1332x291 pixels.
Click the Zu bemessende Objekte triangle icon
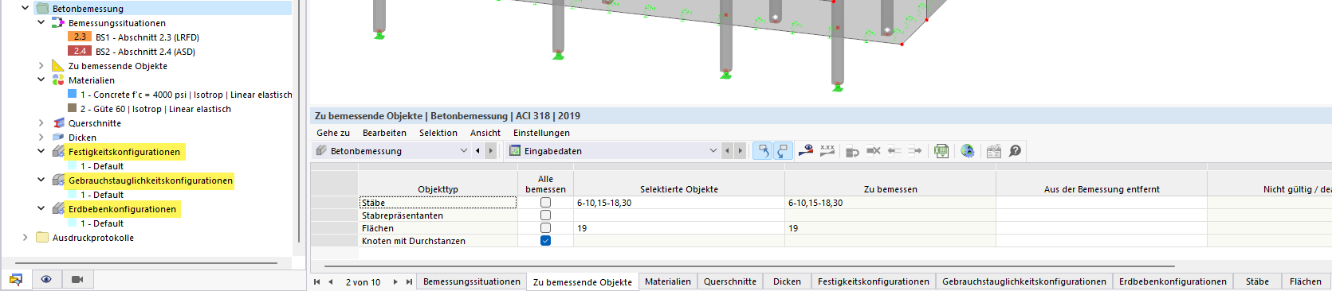point(58,65)
